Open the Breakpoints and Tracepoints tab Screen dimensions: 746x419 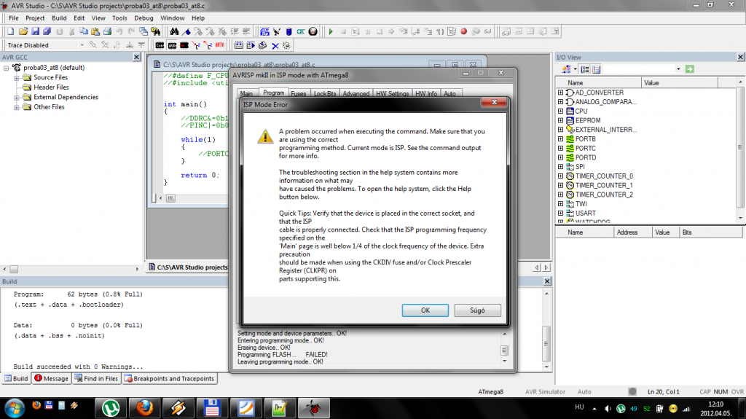pyautogui.click(x=169, y=378)
